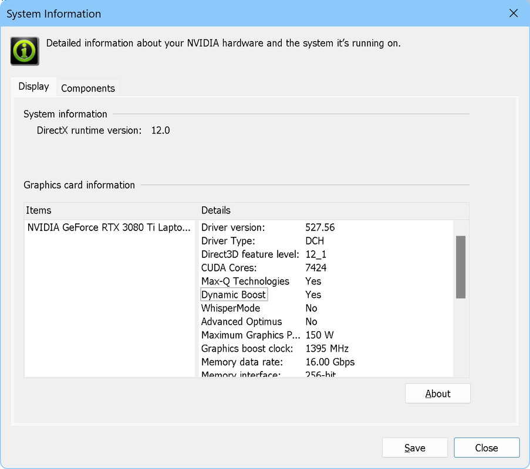
Task: Click the details list scrollbar thumb
Action: tap(460, 267)
